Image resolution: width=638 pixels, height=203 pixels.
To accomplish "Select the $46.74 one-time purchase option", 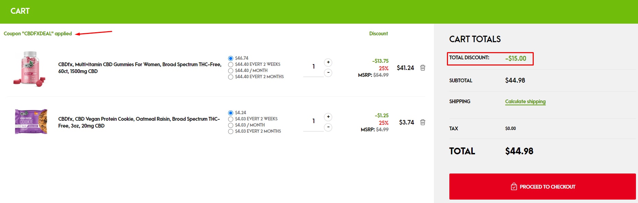I will click(231, 58).
